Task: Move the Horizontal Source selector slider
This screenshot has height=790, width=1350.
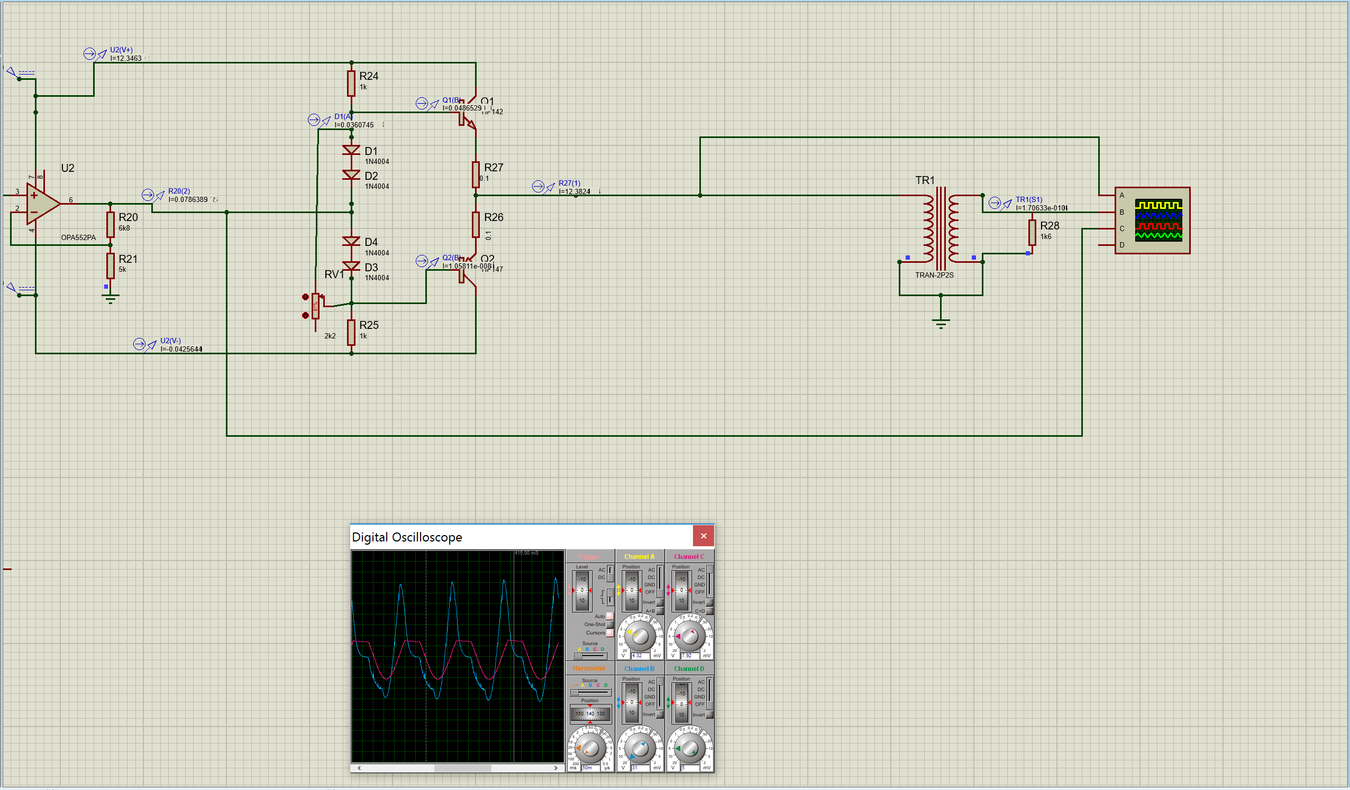Action: coord(589,692)
